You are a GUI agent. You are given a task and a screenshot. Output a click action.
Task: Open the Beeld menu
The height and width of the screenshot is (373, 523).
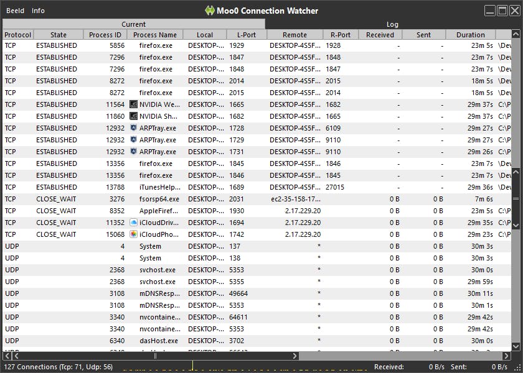[x=16, y=11]
